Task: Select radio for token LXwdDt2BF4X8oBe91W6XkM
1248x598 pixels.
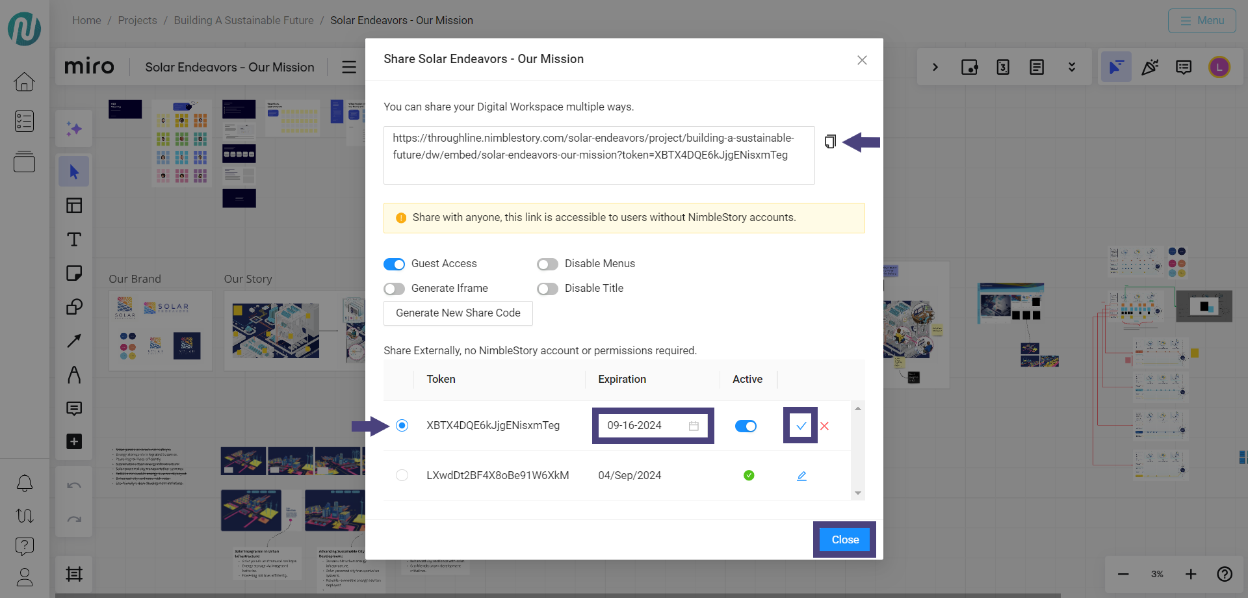Action: (402, 475)
